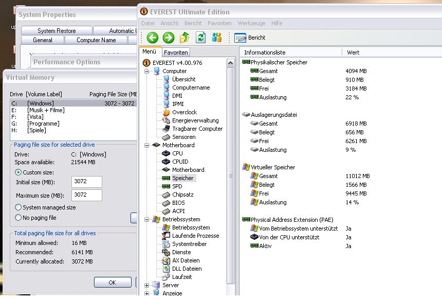
Task: Open the Chipsatz tree entry
Action: (x=182, y=195)
